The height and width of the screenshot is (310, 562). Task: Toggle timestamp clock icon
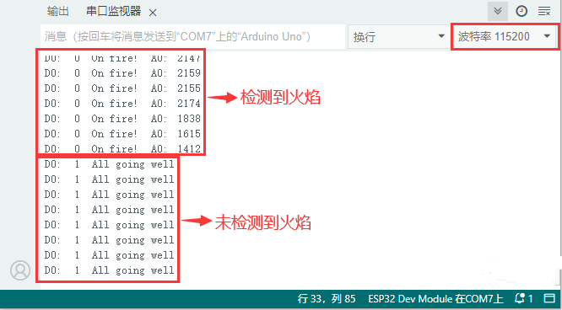(x=521, y=12)
